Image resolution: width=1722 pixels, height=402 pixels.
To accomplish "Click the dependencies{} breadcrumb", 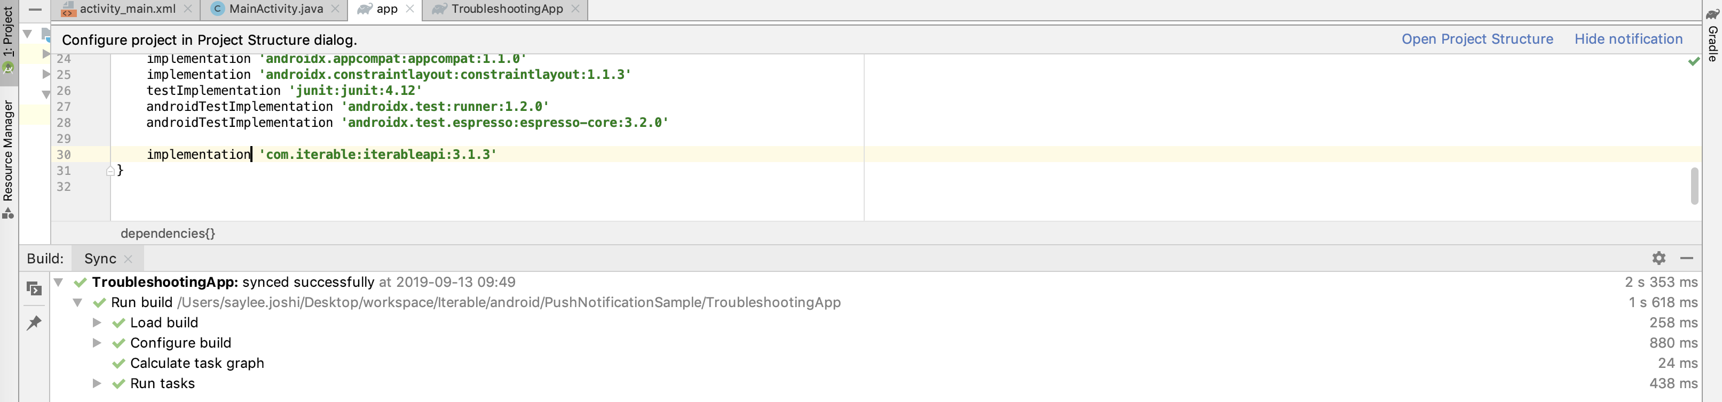I will click(x=168, y=234).
